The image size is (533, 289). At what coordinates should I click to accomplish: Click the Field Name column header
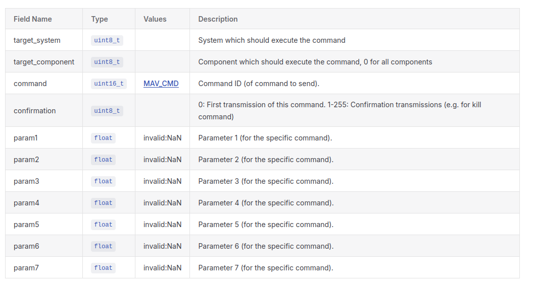32,19
